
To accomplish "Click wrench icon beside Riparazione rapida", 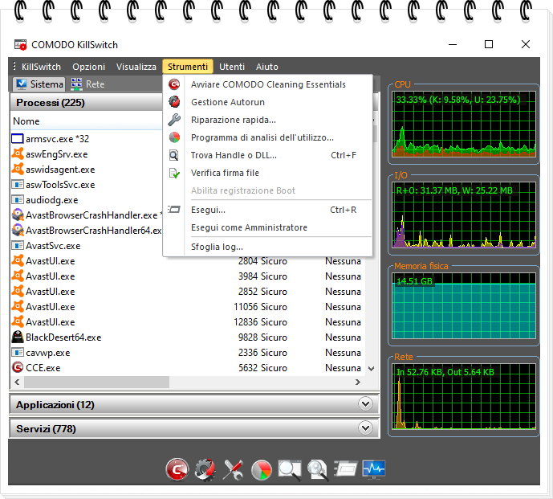I will coord(174,120).
